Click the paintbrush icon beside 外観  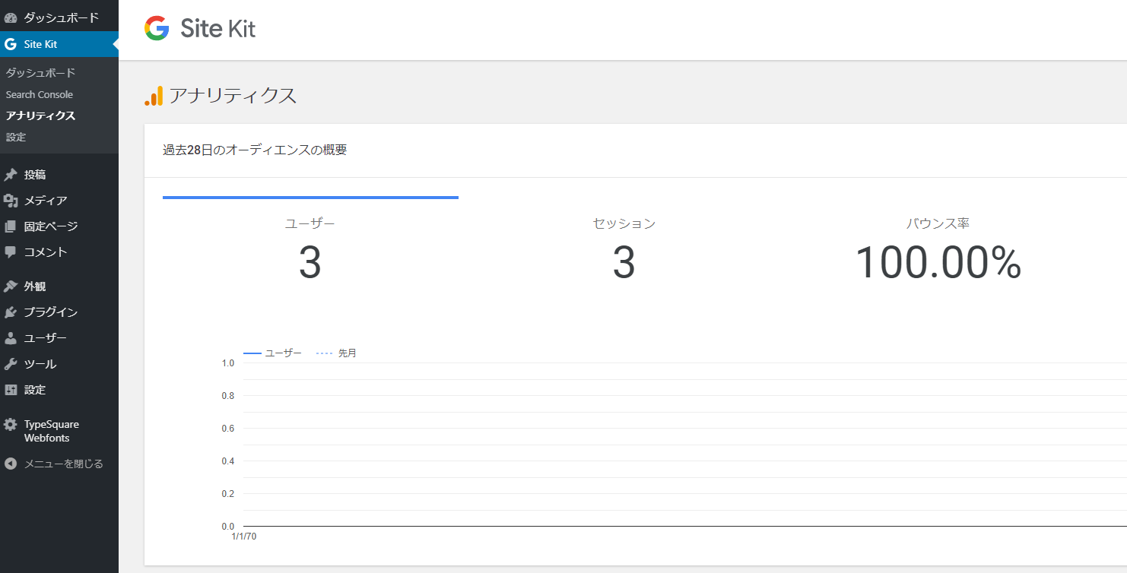pyautogui.click(x=11, y=286)
